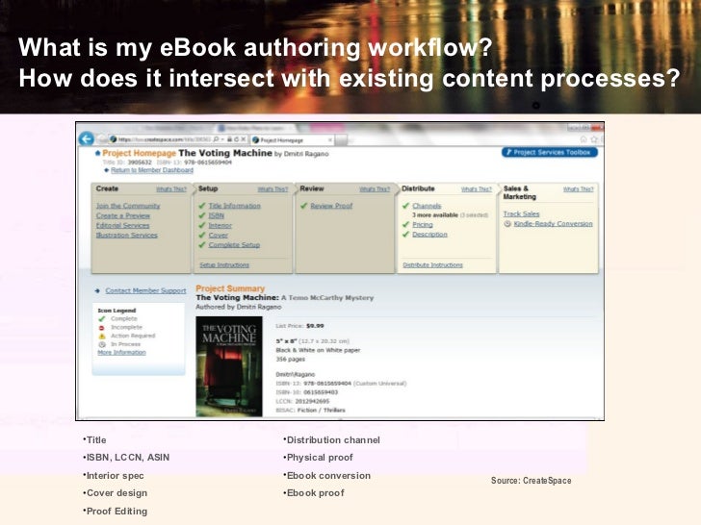Click green checkmark beside Channels
This screenshot has width=701, height=525.
(x=406, y=206)
